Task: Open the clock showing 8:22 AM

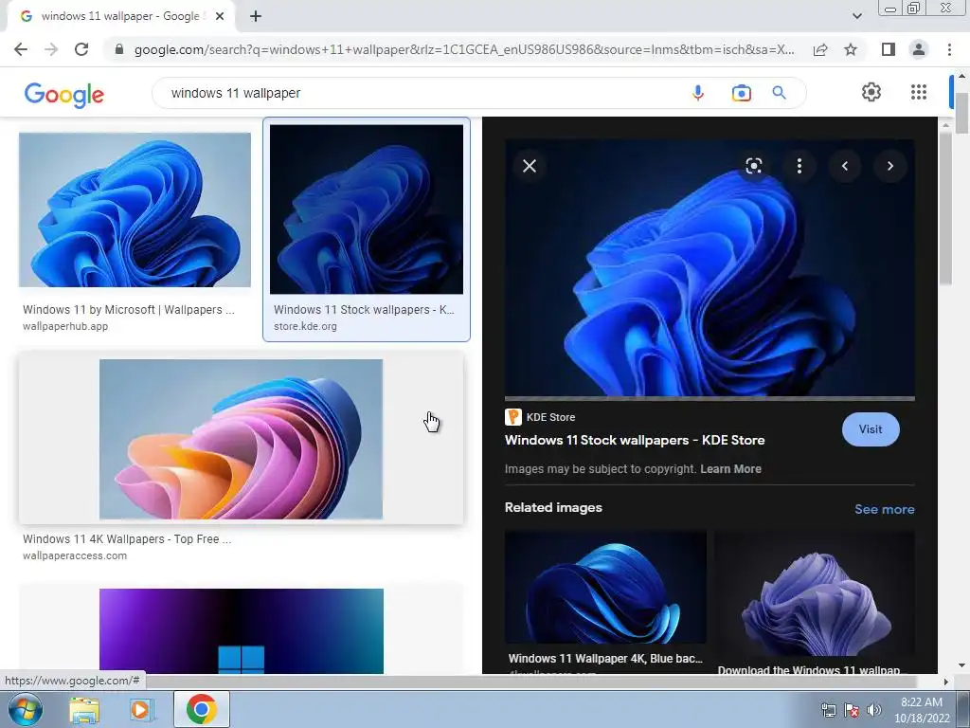Action: (x=922, y=710)
